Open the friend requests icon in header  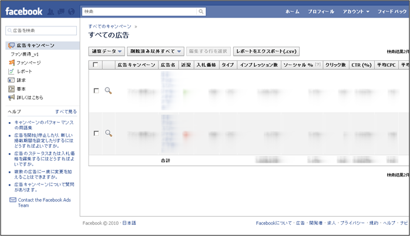(x=51, y=12)
